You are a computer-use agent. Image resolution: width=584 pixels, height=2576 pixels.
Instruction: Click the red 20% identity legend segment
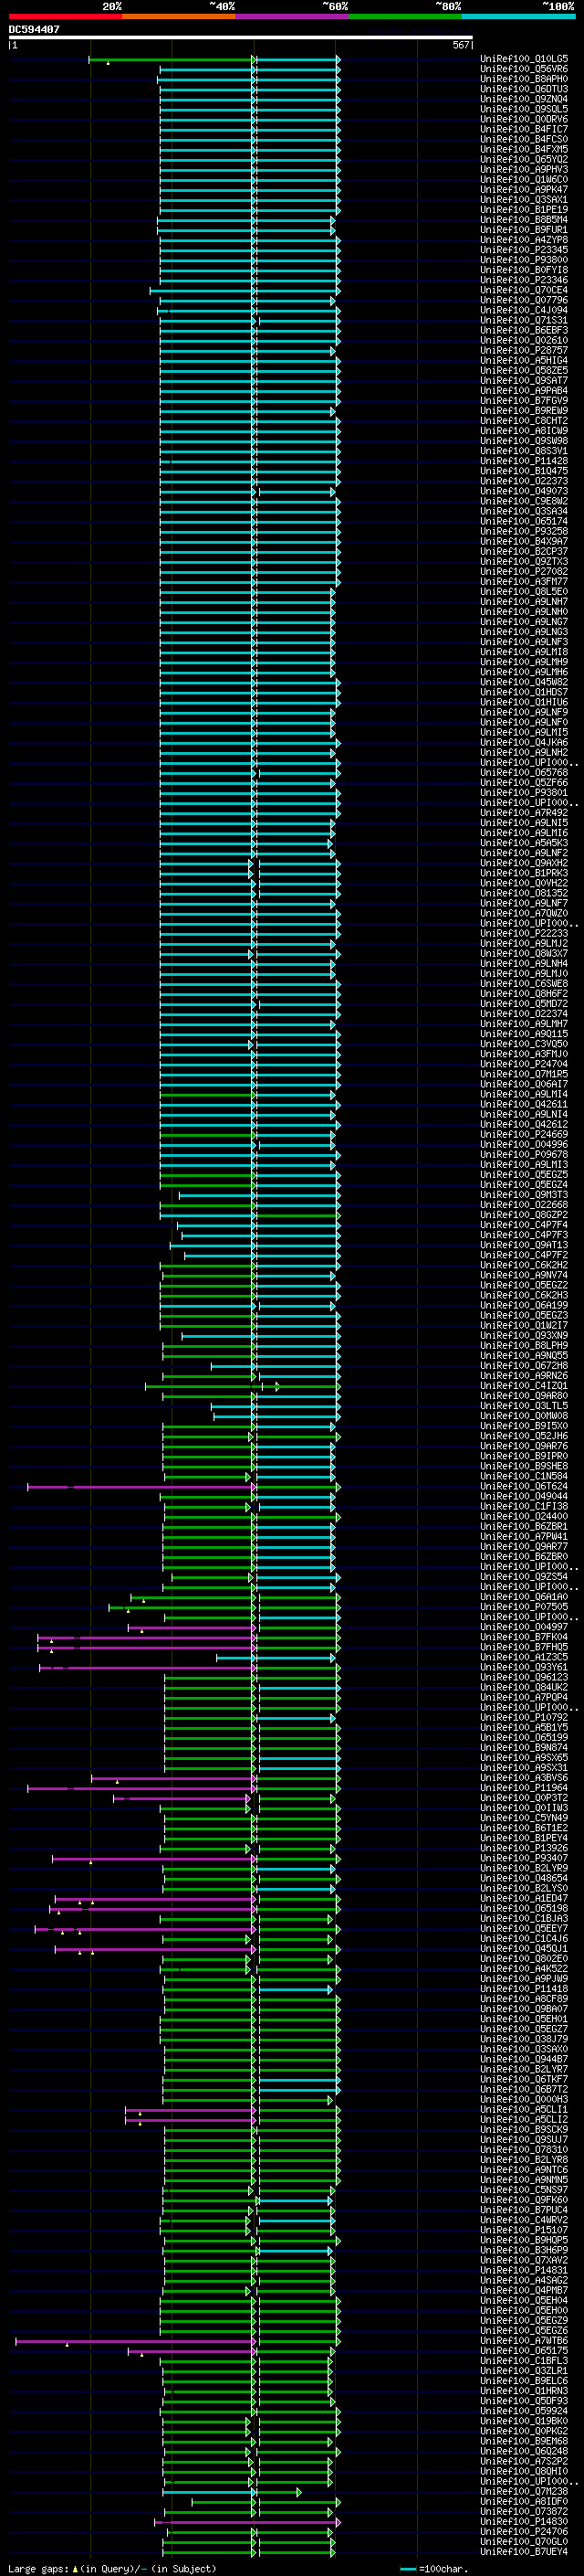pyautogui.click(x=65, y=16)
